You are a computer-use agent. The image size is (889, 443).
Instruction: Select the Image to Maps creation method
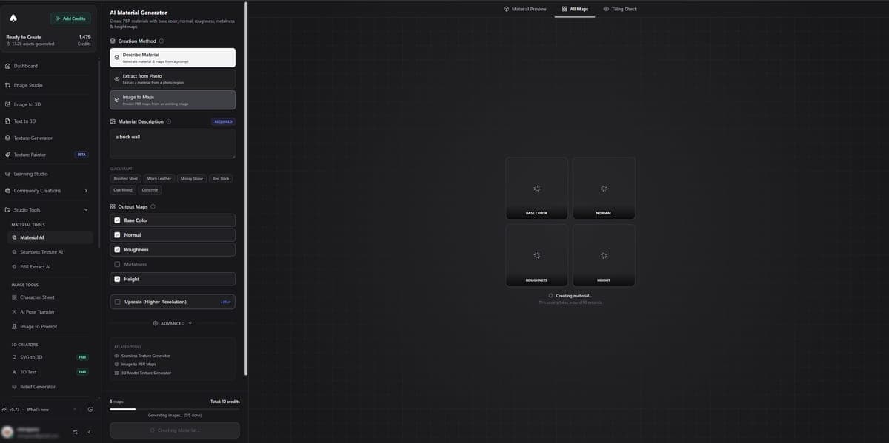173,100
